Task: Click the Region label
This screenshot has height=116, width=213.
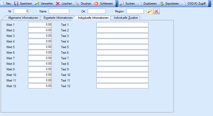Action: [119, 11]
